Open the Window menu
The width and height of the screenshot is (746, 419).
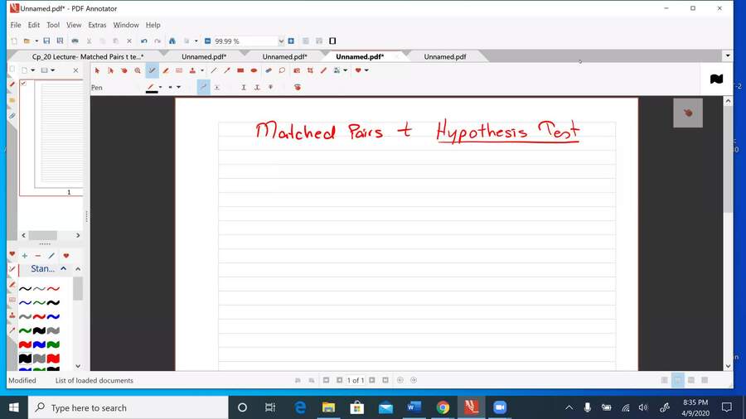click(x=126, y=25)
